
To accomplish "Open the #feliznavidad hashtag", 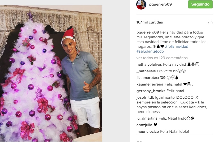I will tap(177, 46).
